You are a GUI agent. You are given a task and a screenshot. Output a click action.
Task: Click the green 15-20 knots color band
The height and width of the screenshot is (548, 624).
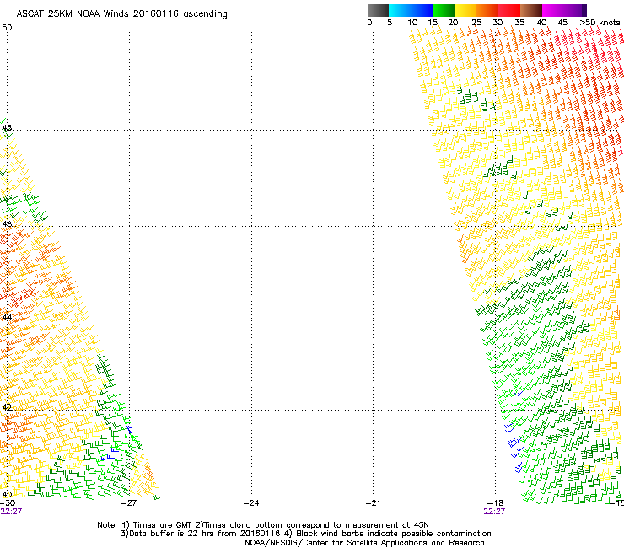click(444, 10)
